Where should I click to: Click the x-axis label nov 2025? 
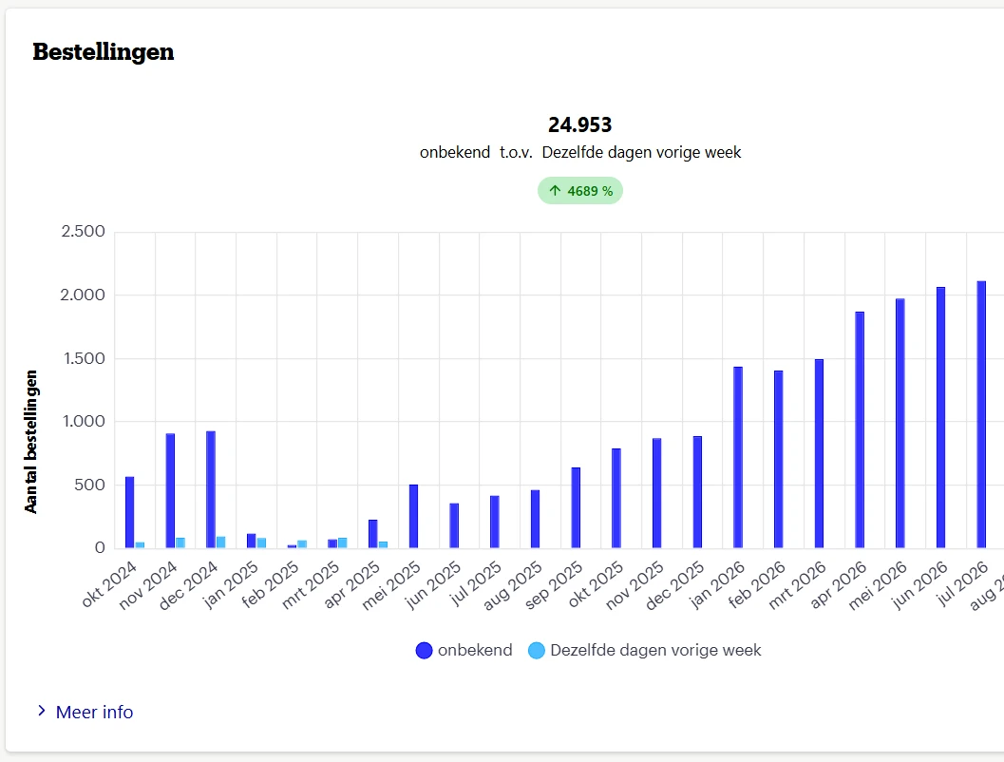[635, 585]
